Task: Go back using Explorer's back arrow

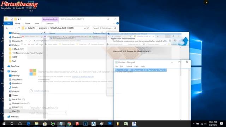Action: click(x=7, y=28)
